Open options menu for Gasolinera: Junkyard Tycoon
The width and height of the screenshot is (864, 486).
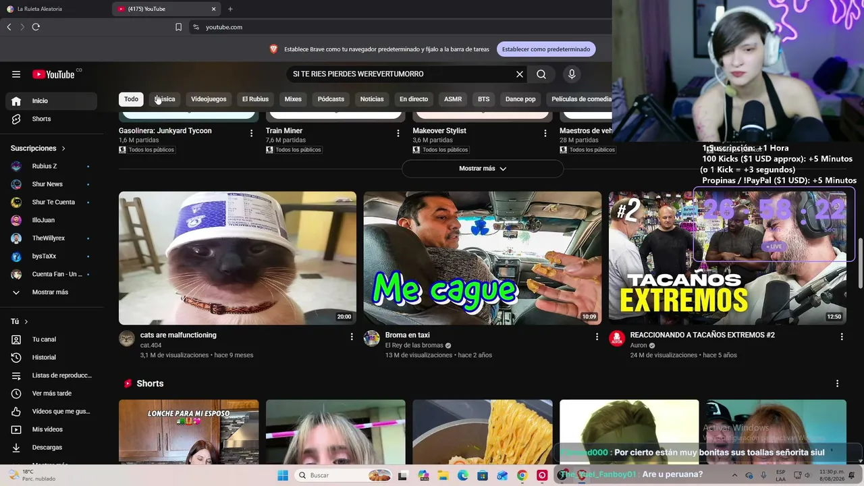coord(251,133)
